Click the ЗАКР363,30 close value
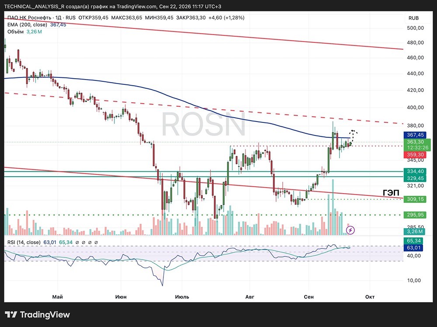This screenshot has height=327, width=437. point(191,17)
